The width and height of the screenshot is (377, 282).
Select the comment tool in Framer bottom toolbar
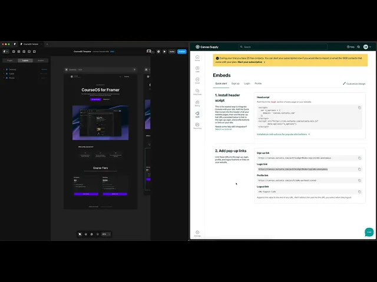click(x=92, y=234)
